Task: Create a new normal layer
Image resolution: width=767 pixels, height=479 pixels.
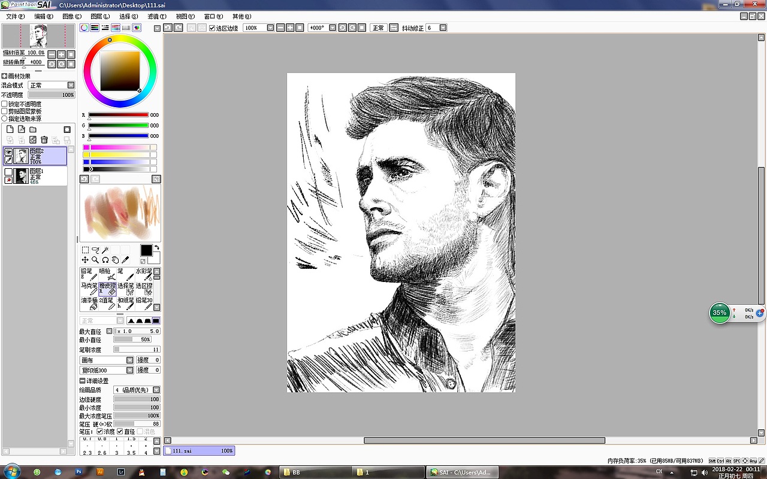Action: (x=10, y=129)
